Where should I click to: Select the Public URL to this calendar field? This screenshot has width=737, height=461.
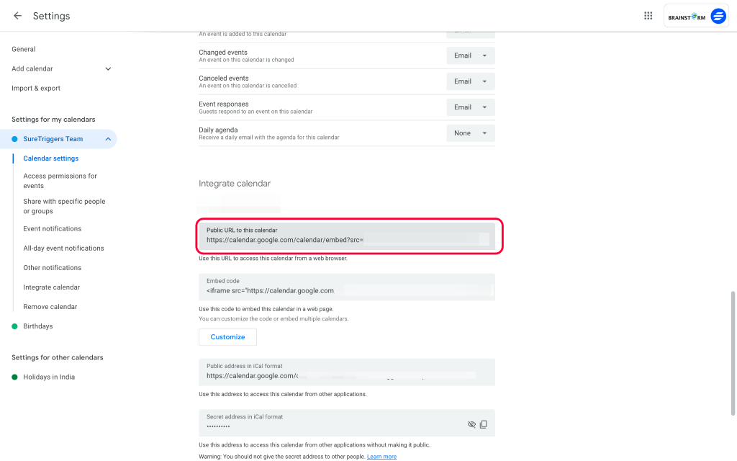(x=338, y=236)
